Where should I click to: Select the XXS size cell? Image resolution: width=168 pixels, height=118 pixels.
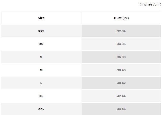coord(41,31)
